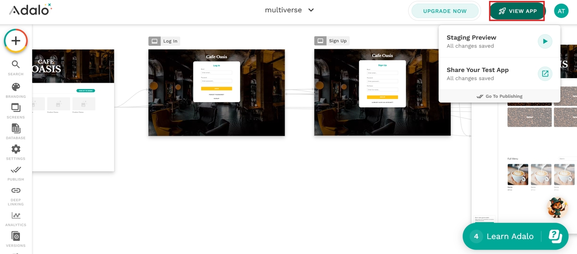Open the add component plus button
577x254 pixels.
coord(16,41)
